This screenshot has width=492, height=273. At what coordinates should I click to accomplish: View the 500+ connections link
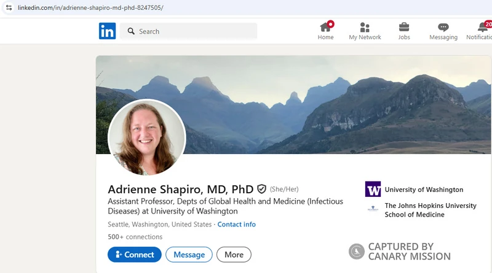[x=135, y=237]
